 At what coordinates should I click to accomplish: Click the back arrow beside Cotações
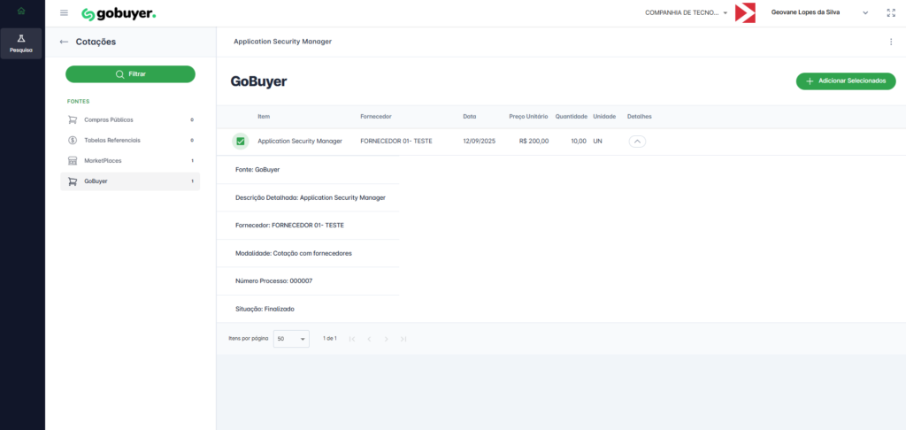pos(64,42)
